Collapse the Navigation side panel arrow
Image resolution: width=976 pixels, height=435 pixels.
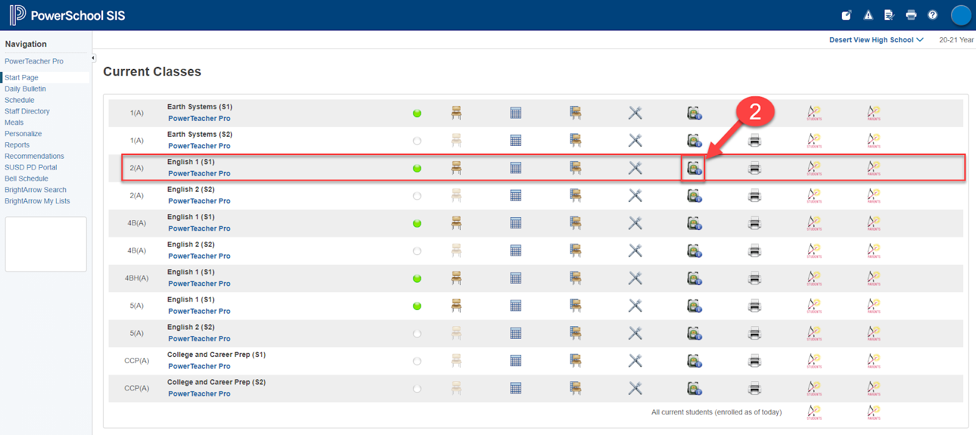pyautogui.click(x=93, y=58)
